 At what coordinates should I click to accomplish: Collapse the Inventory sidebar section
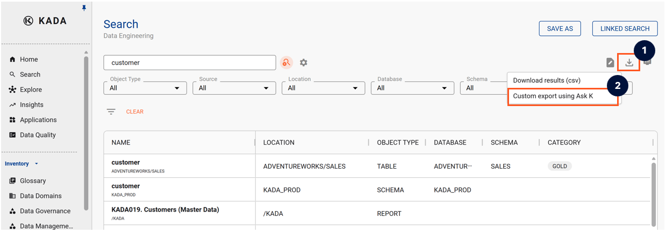coord(22,164)
